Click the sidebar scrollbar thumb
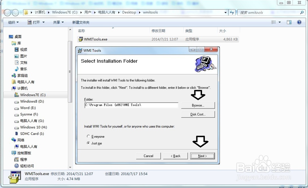Viewport: 308px width, 188px height. (70, 72)
